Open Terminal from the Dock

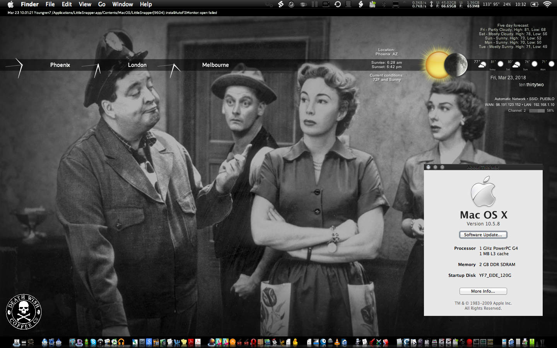tap(476, 342)
